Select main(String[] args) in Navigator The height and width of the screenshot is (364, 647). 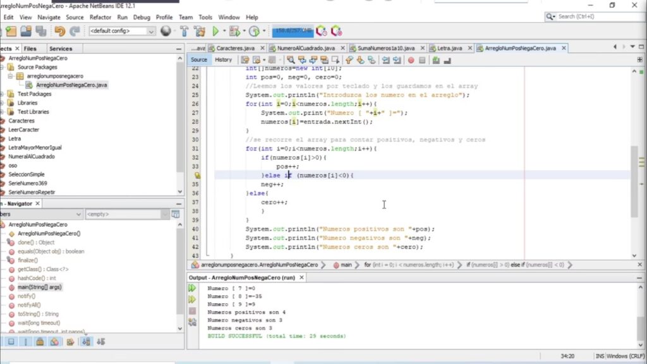point(39,287)
